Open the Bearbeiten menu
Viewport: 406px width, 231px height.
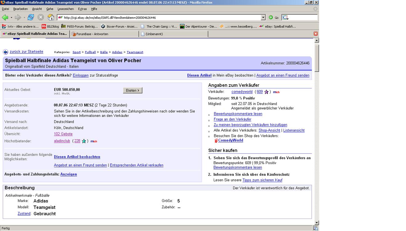(21, 9)
